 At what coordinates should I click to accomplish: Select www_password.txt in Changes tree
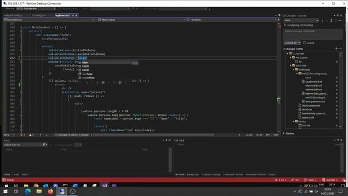point(315,102)
